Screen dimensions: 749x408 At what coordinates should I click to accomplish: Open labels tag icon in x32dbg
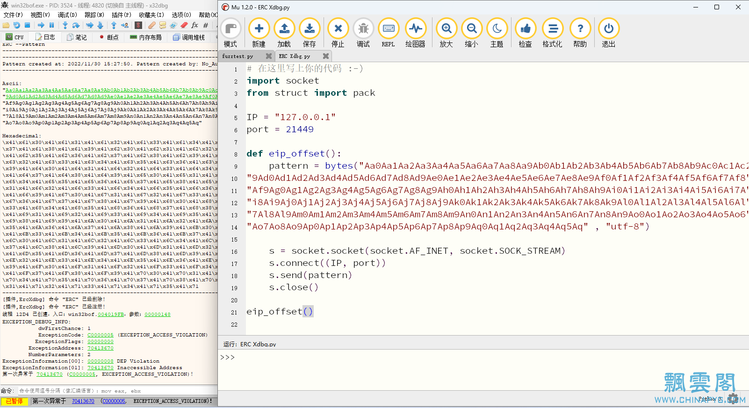(x=173, y=25)
